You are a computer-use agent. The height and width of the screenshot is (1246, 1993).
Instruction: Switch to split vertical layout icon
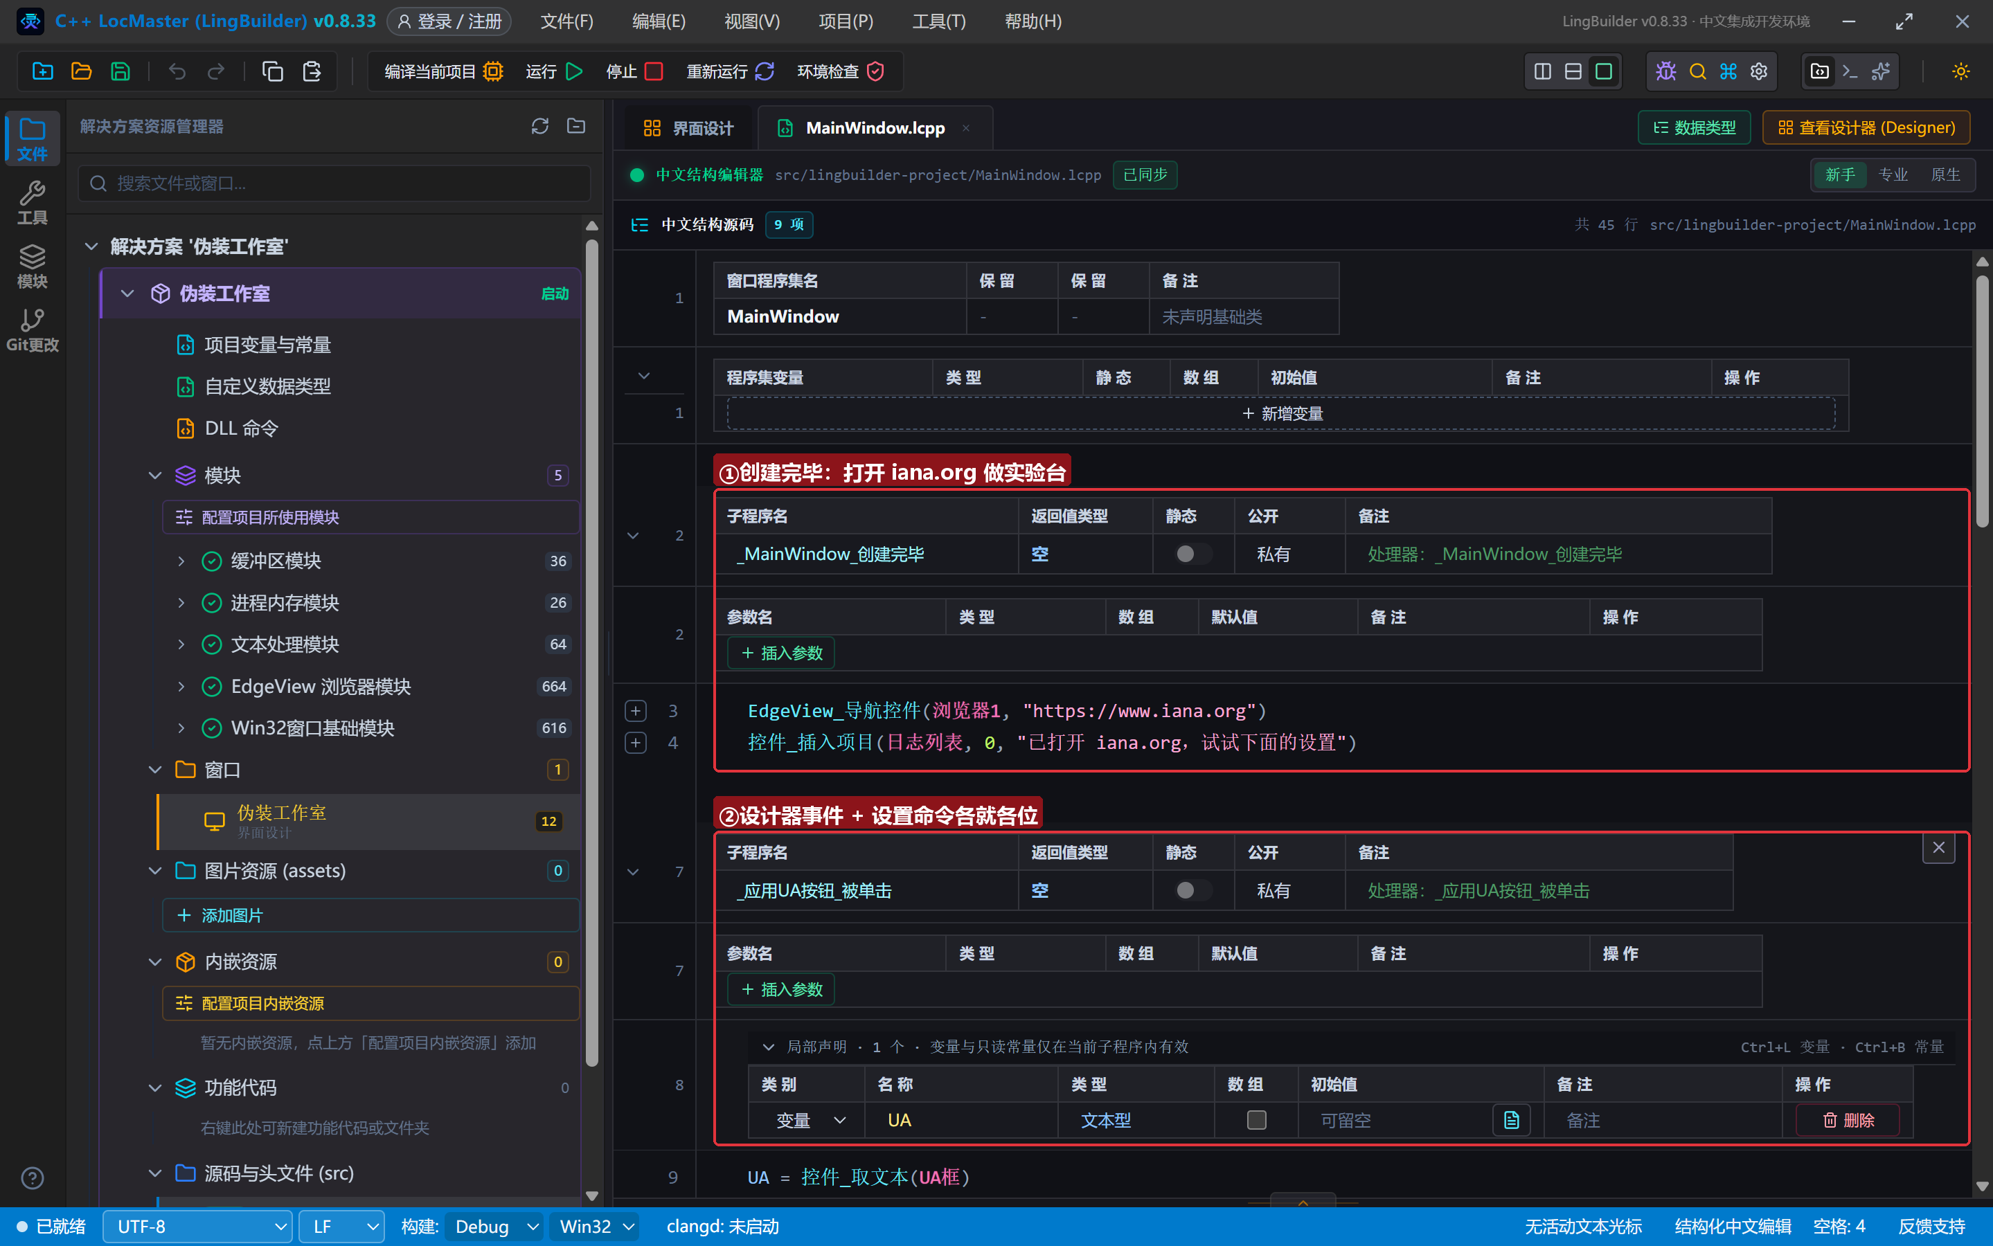(1542, 71)
